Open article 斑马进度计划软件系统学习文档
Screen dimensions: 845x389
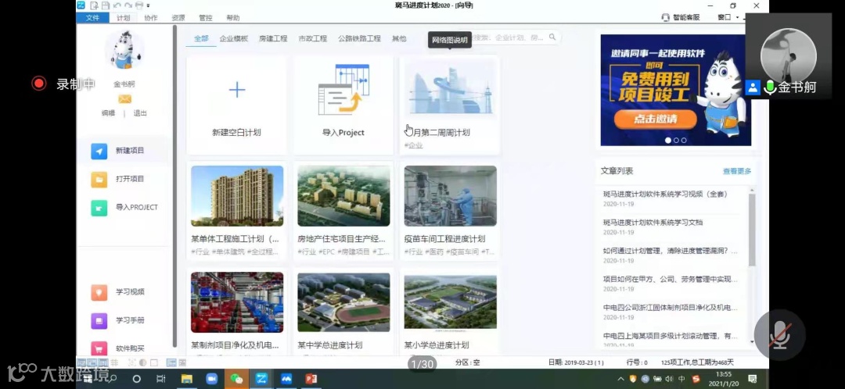coord(653,222)
